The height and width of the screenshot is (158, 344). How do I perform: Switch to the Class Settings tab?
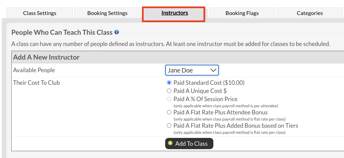coord(40,13)
